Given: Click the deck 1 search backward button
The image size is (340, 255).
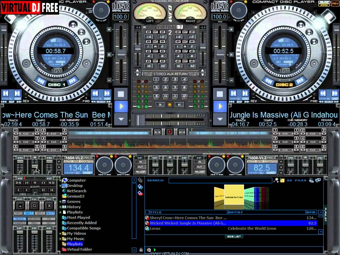Looking at the screenshot, I should click(95, 93).
